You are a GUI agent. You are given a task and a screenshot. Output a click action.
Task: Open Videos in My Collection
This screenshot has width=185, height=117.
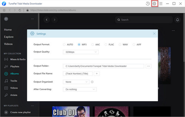pyautogui.click(x=11, y=88)
